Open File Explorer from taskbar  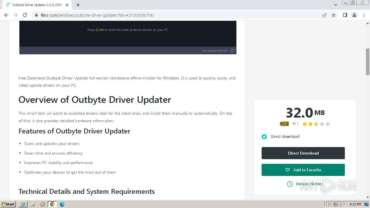tap(33, 204)
